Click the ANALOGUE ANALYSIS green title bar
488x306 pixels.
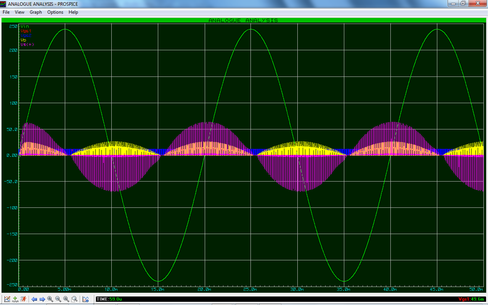tap(243, 20)
